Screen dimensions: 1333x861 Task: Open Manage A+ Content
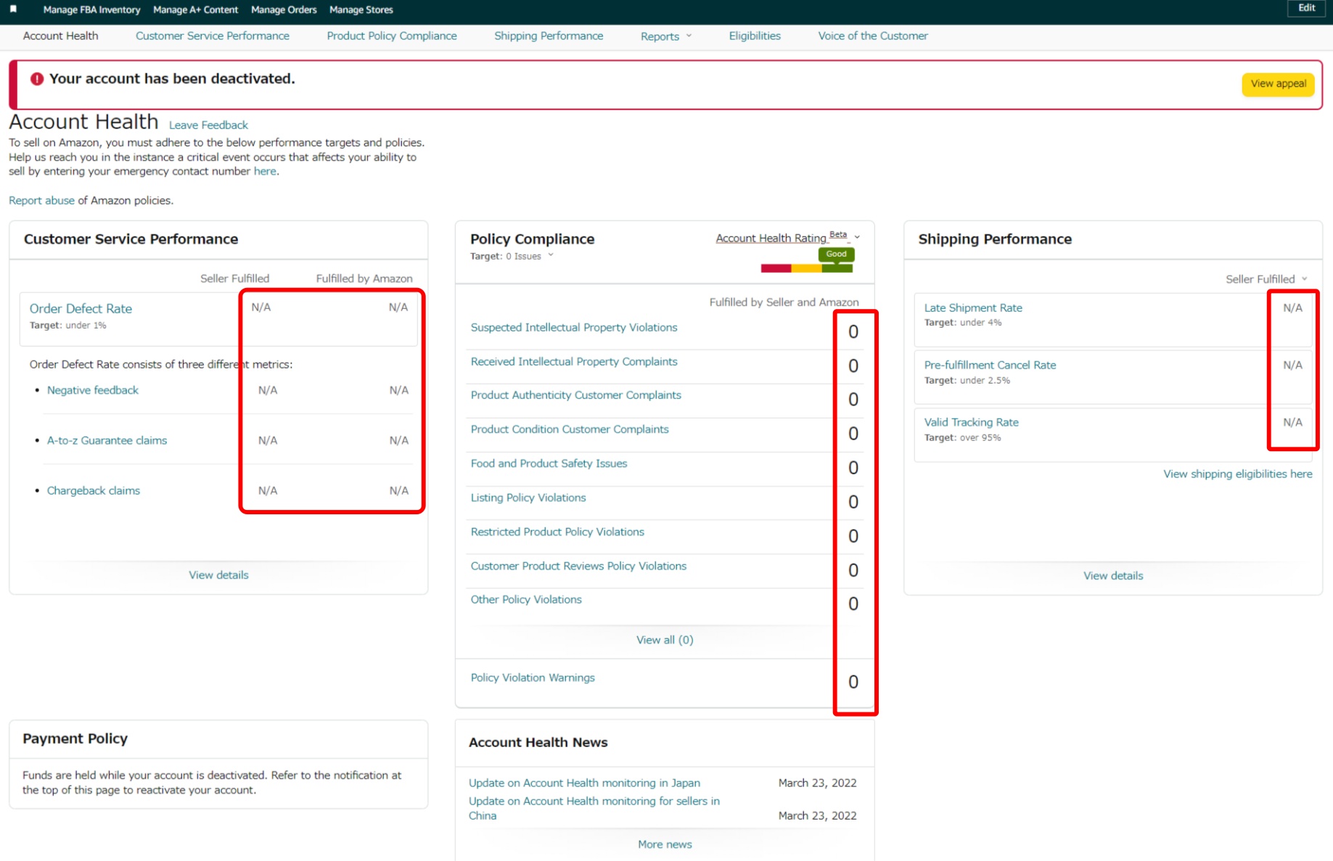coord(195,9)
